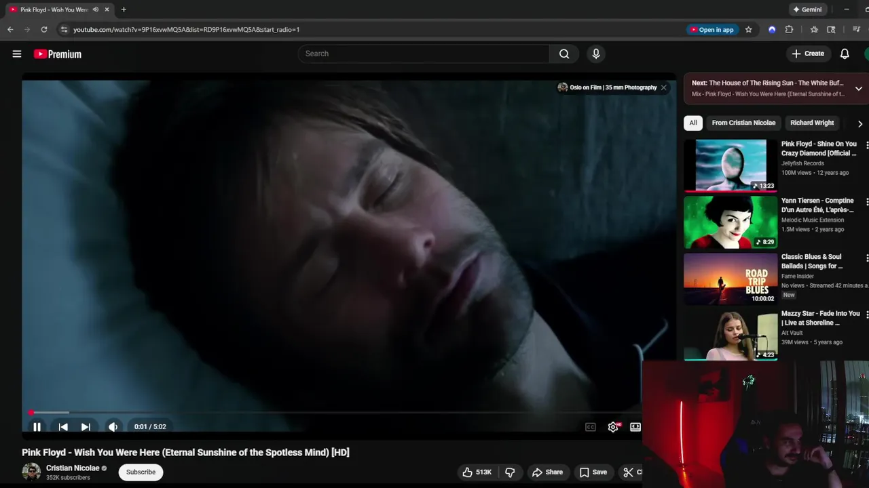This screenshot has width=869, height=488.
Task: Open Mazzy Star Fade Into You thumbnail
Action: coord(731,335)
